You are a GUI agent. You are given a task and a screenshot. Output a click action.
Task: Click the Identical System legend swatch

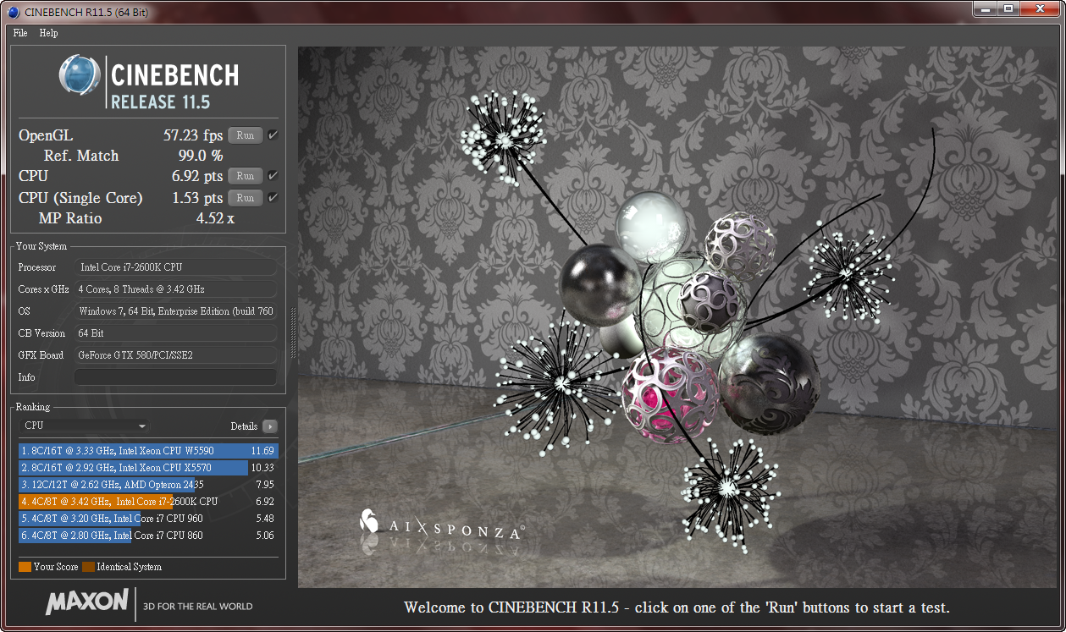(x=88, y=567)
